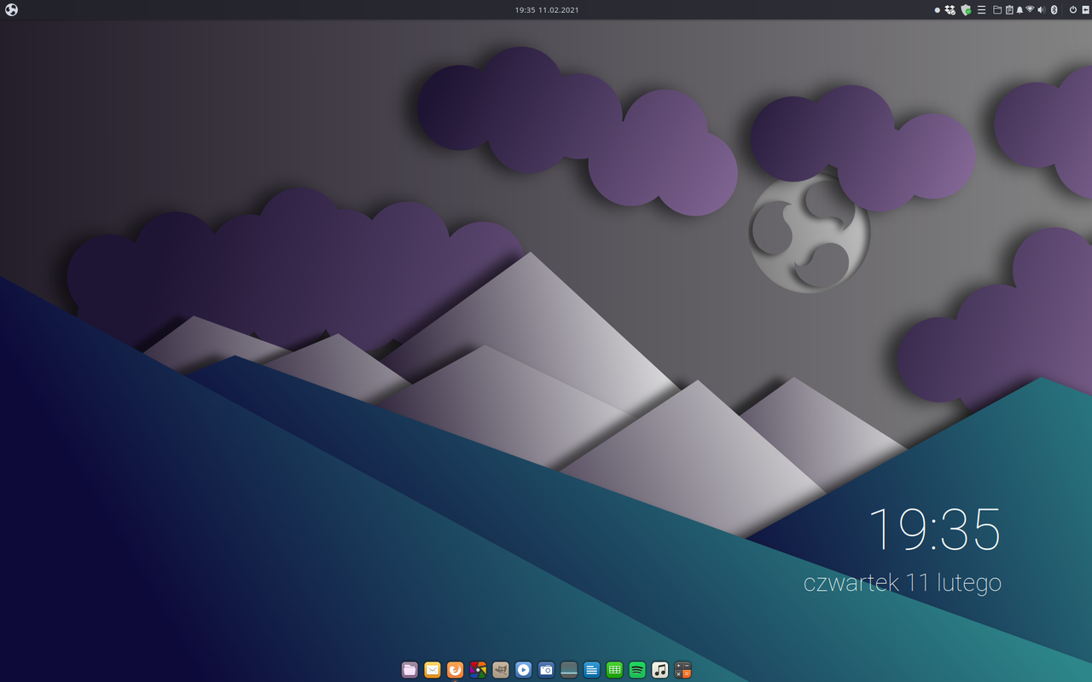Image resolution: width=1092 pixels, height=682 pixels.
Task: Open the Budgie menu in the top-left corner
Action: 11,10
